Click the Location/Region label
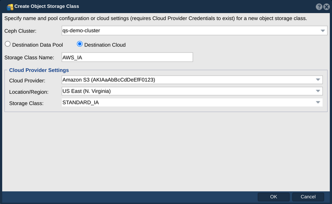 29,92
